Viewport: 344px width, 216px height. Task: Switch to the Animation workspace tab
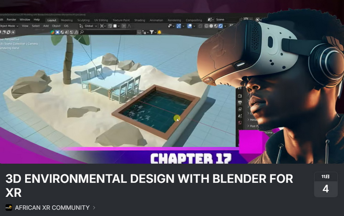point(156,20)
